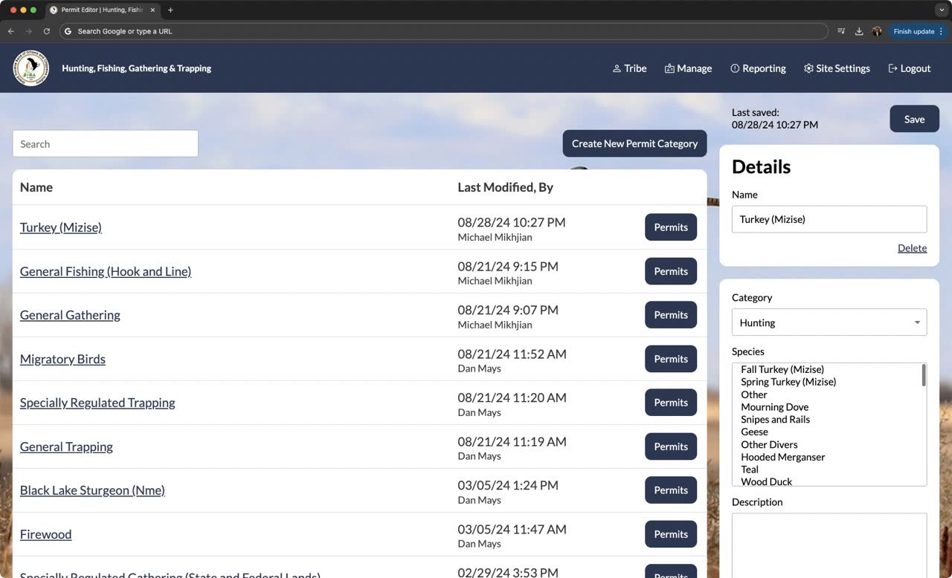The height and width of the screenshot is (578, 952).
Task: Select Other in species list
Action: point(754,394)
